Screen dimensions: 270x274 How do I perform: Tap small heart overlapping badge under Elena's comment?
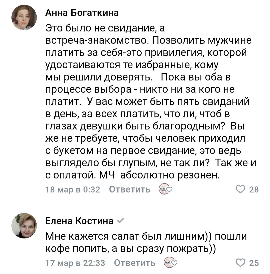pos(174,263)
